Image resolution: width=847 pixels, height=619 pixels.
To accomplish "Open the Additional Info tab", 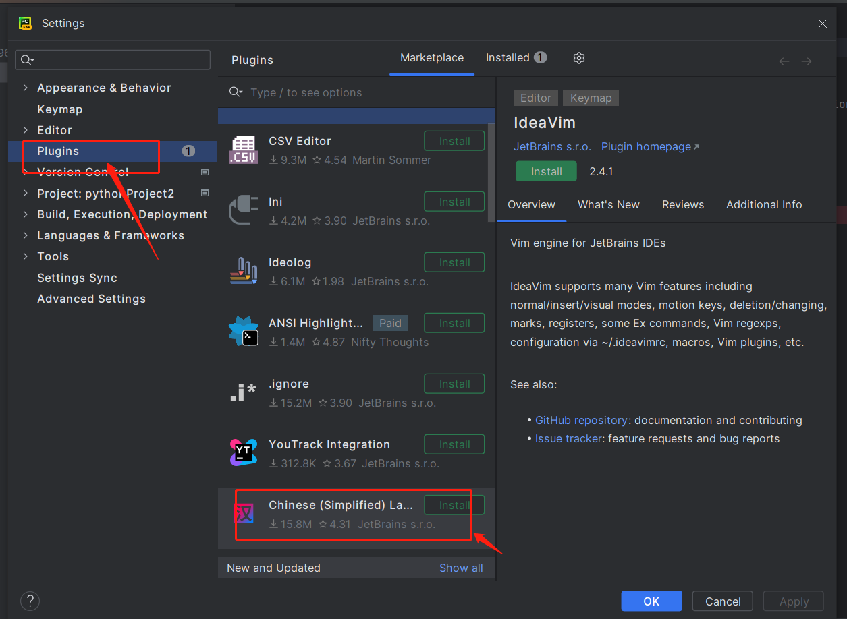I will tap(764, 204).
